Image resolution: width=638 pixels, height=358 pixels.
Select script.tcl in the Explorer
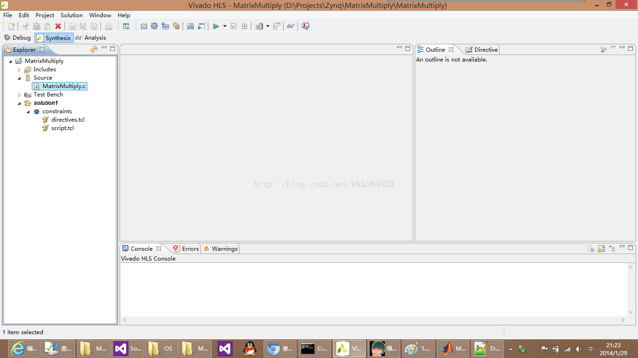click(58, 128)
